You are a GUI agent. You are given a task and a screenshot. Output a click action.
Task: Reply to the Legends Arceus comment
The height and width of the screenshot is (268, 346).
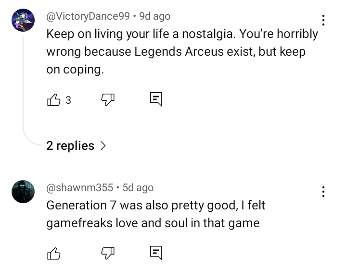click(155, 100)
